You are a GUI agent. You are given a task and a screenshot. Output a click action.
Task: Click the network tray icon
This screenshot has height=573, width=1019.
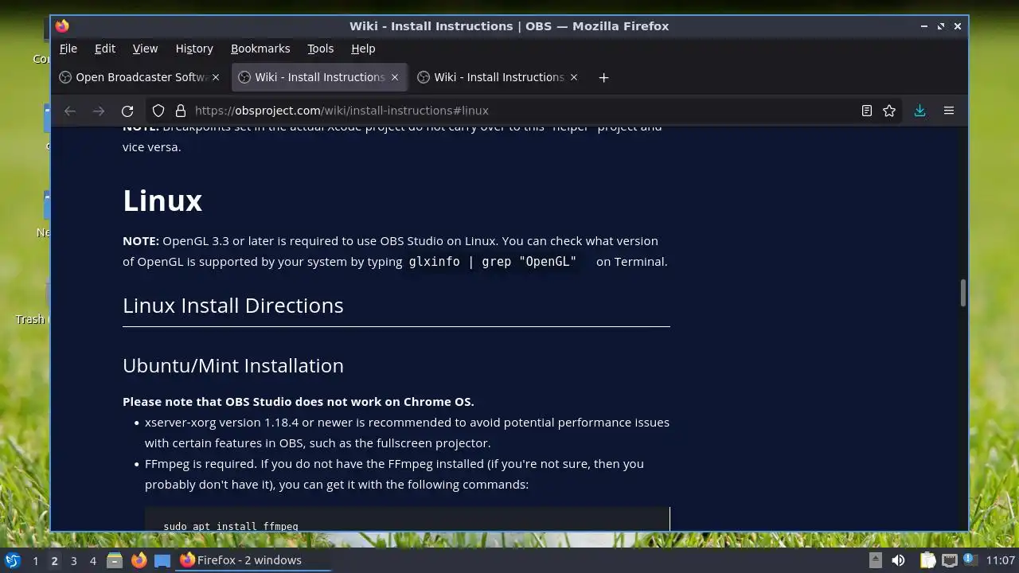point(949,560)
